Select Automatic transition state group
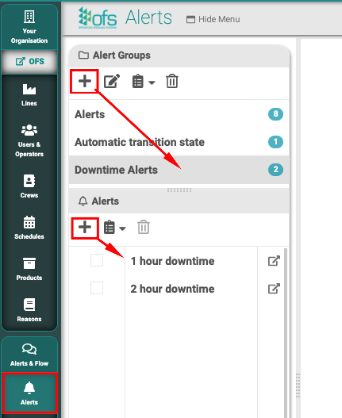 point(179,142)
